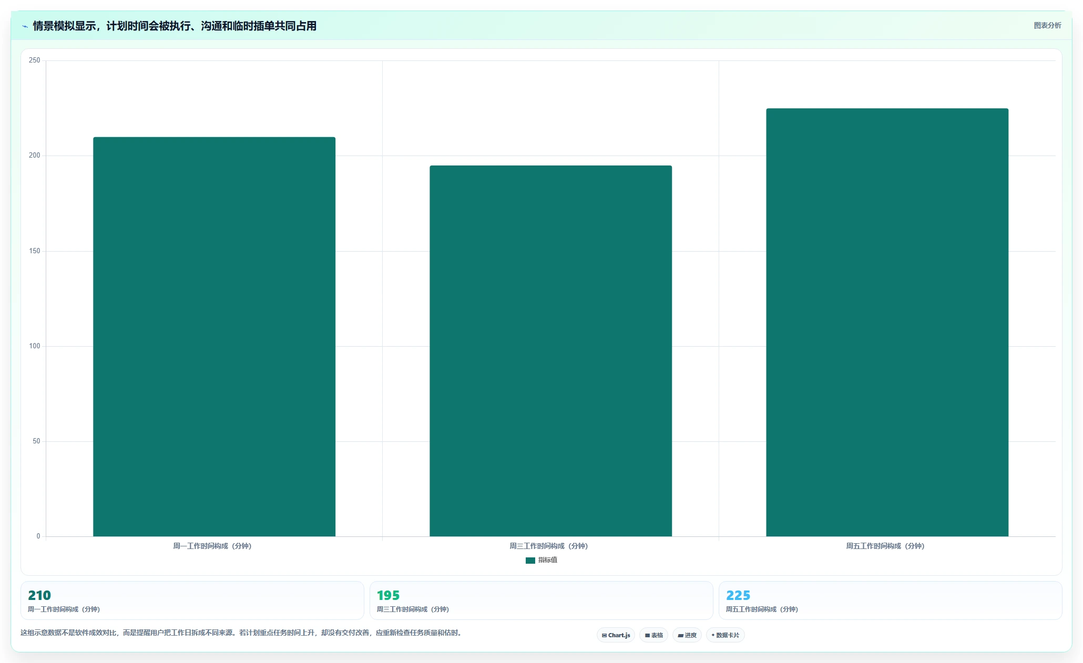The image size is (1083, 663).
Task: Select the 周一工作时间构成 bar in chart
Action: pyautogui.click(x=214, y=337)
